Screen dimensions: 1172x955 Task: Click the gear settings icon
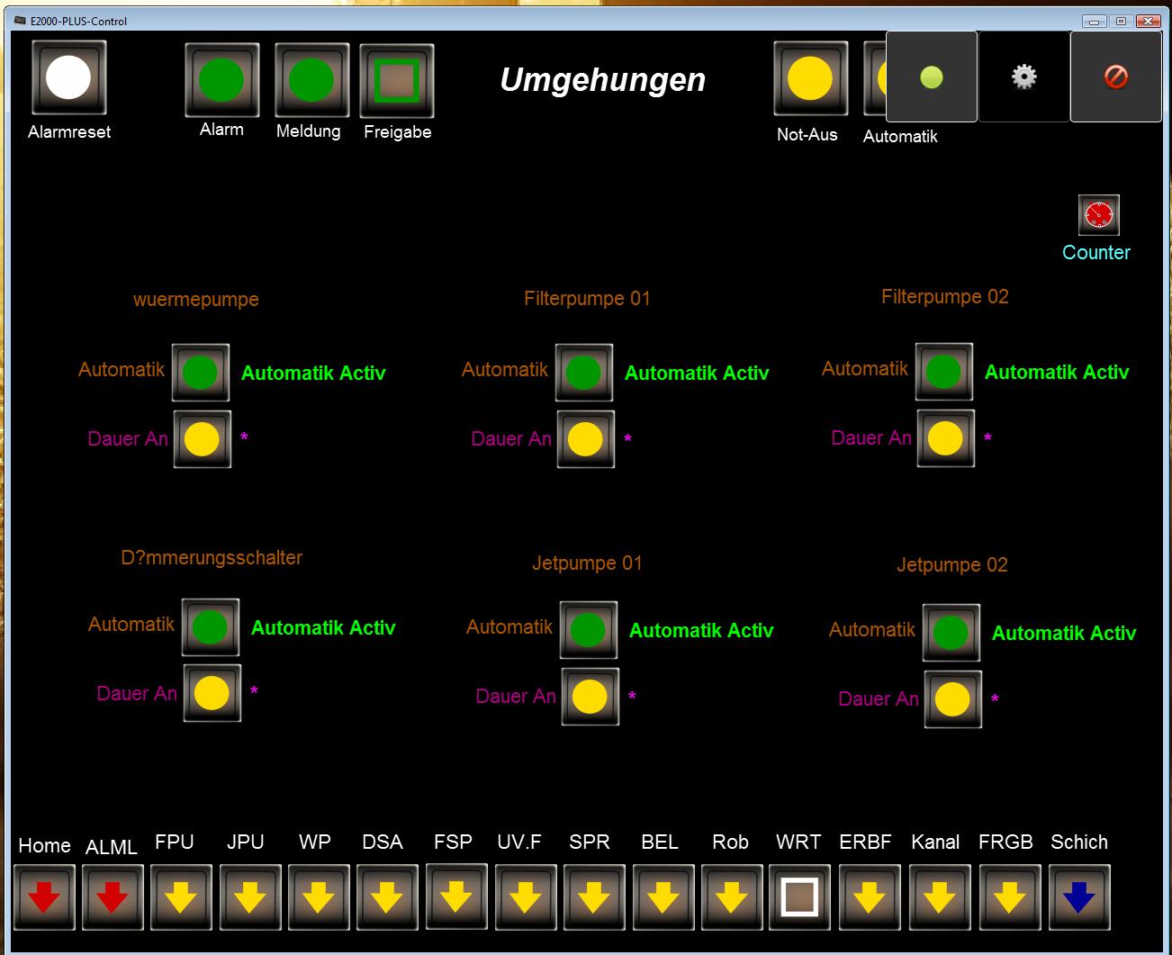1023,77
